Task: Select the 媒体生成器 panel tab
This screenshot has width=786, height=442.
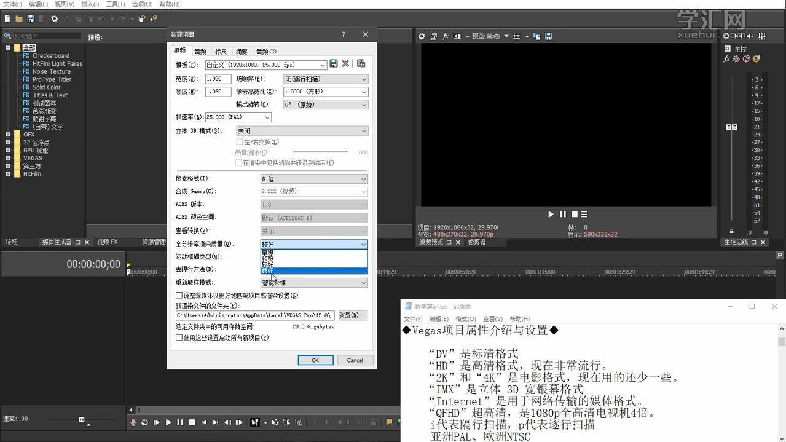Action: pos(57,242)
